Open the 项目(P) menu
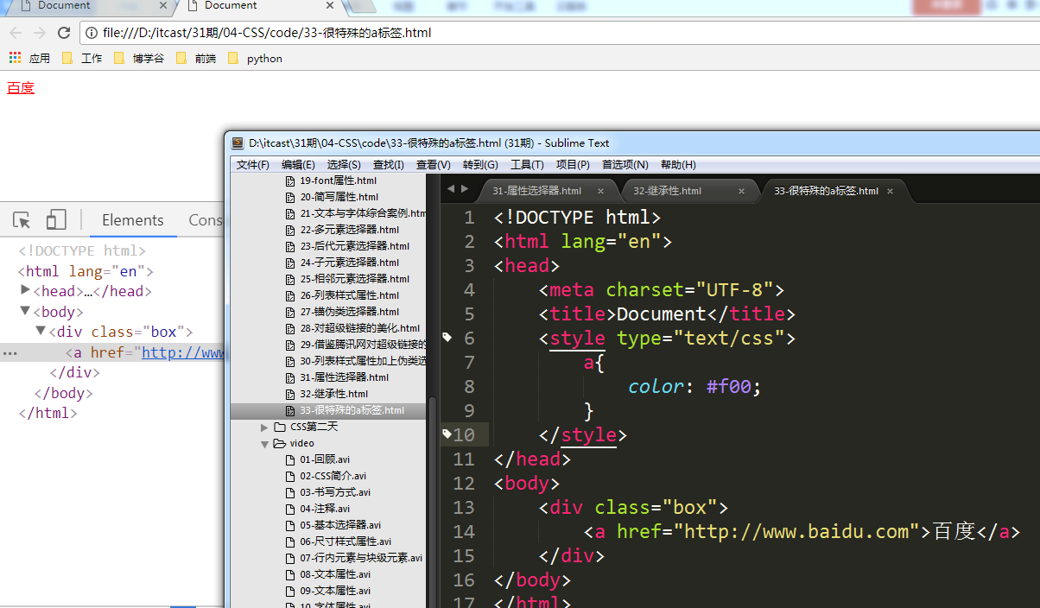1040x608 pixels. click(x=573, y=165)
